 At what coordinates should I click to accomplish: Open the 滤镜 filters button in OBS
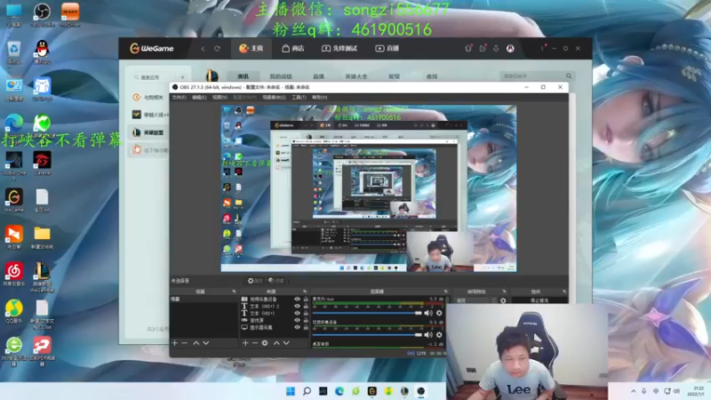[x=276, y=281]
